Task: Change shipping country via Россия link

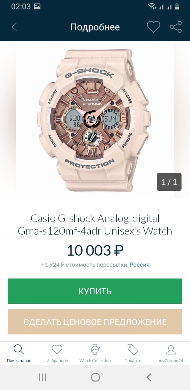Action: [x=139, y=264]
